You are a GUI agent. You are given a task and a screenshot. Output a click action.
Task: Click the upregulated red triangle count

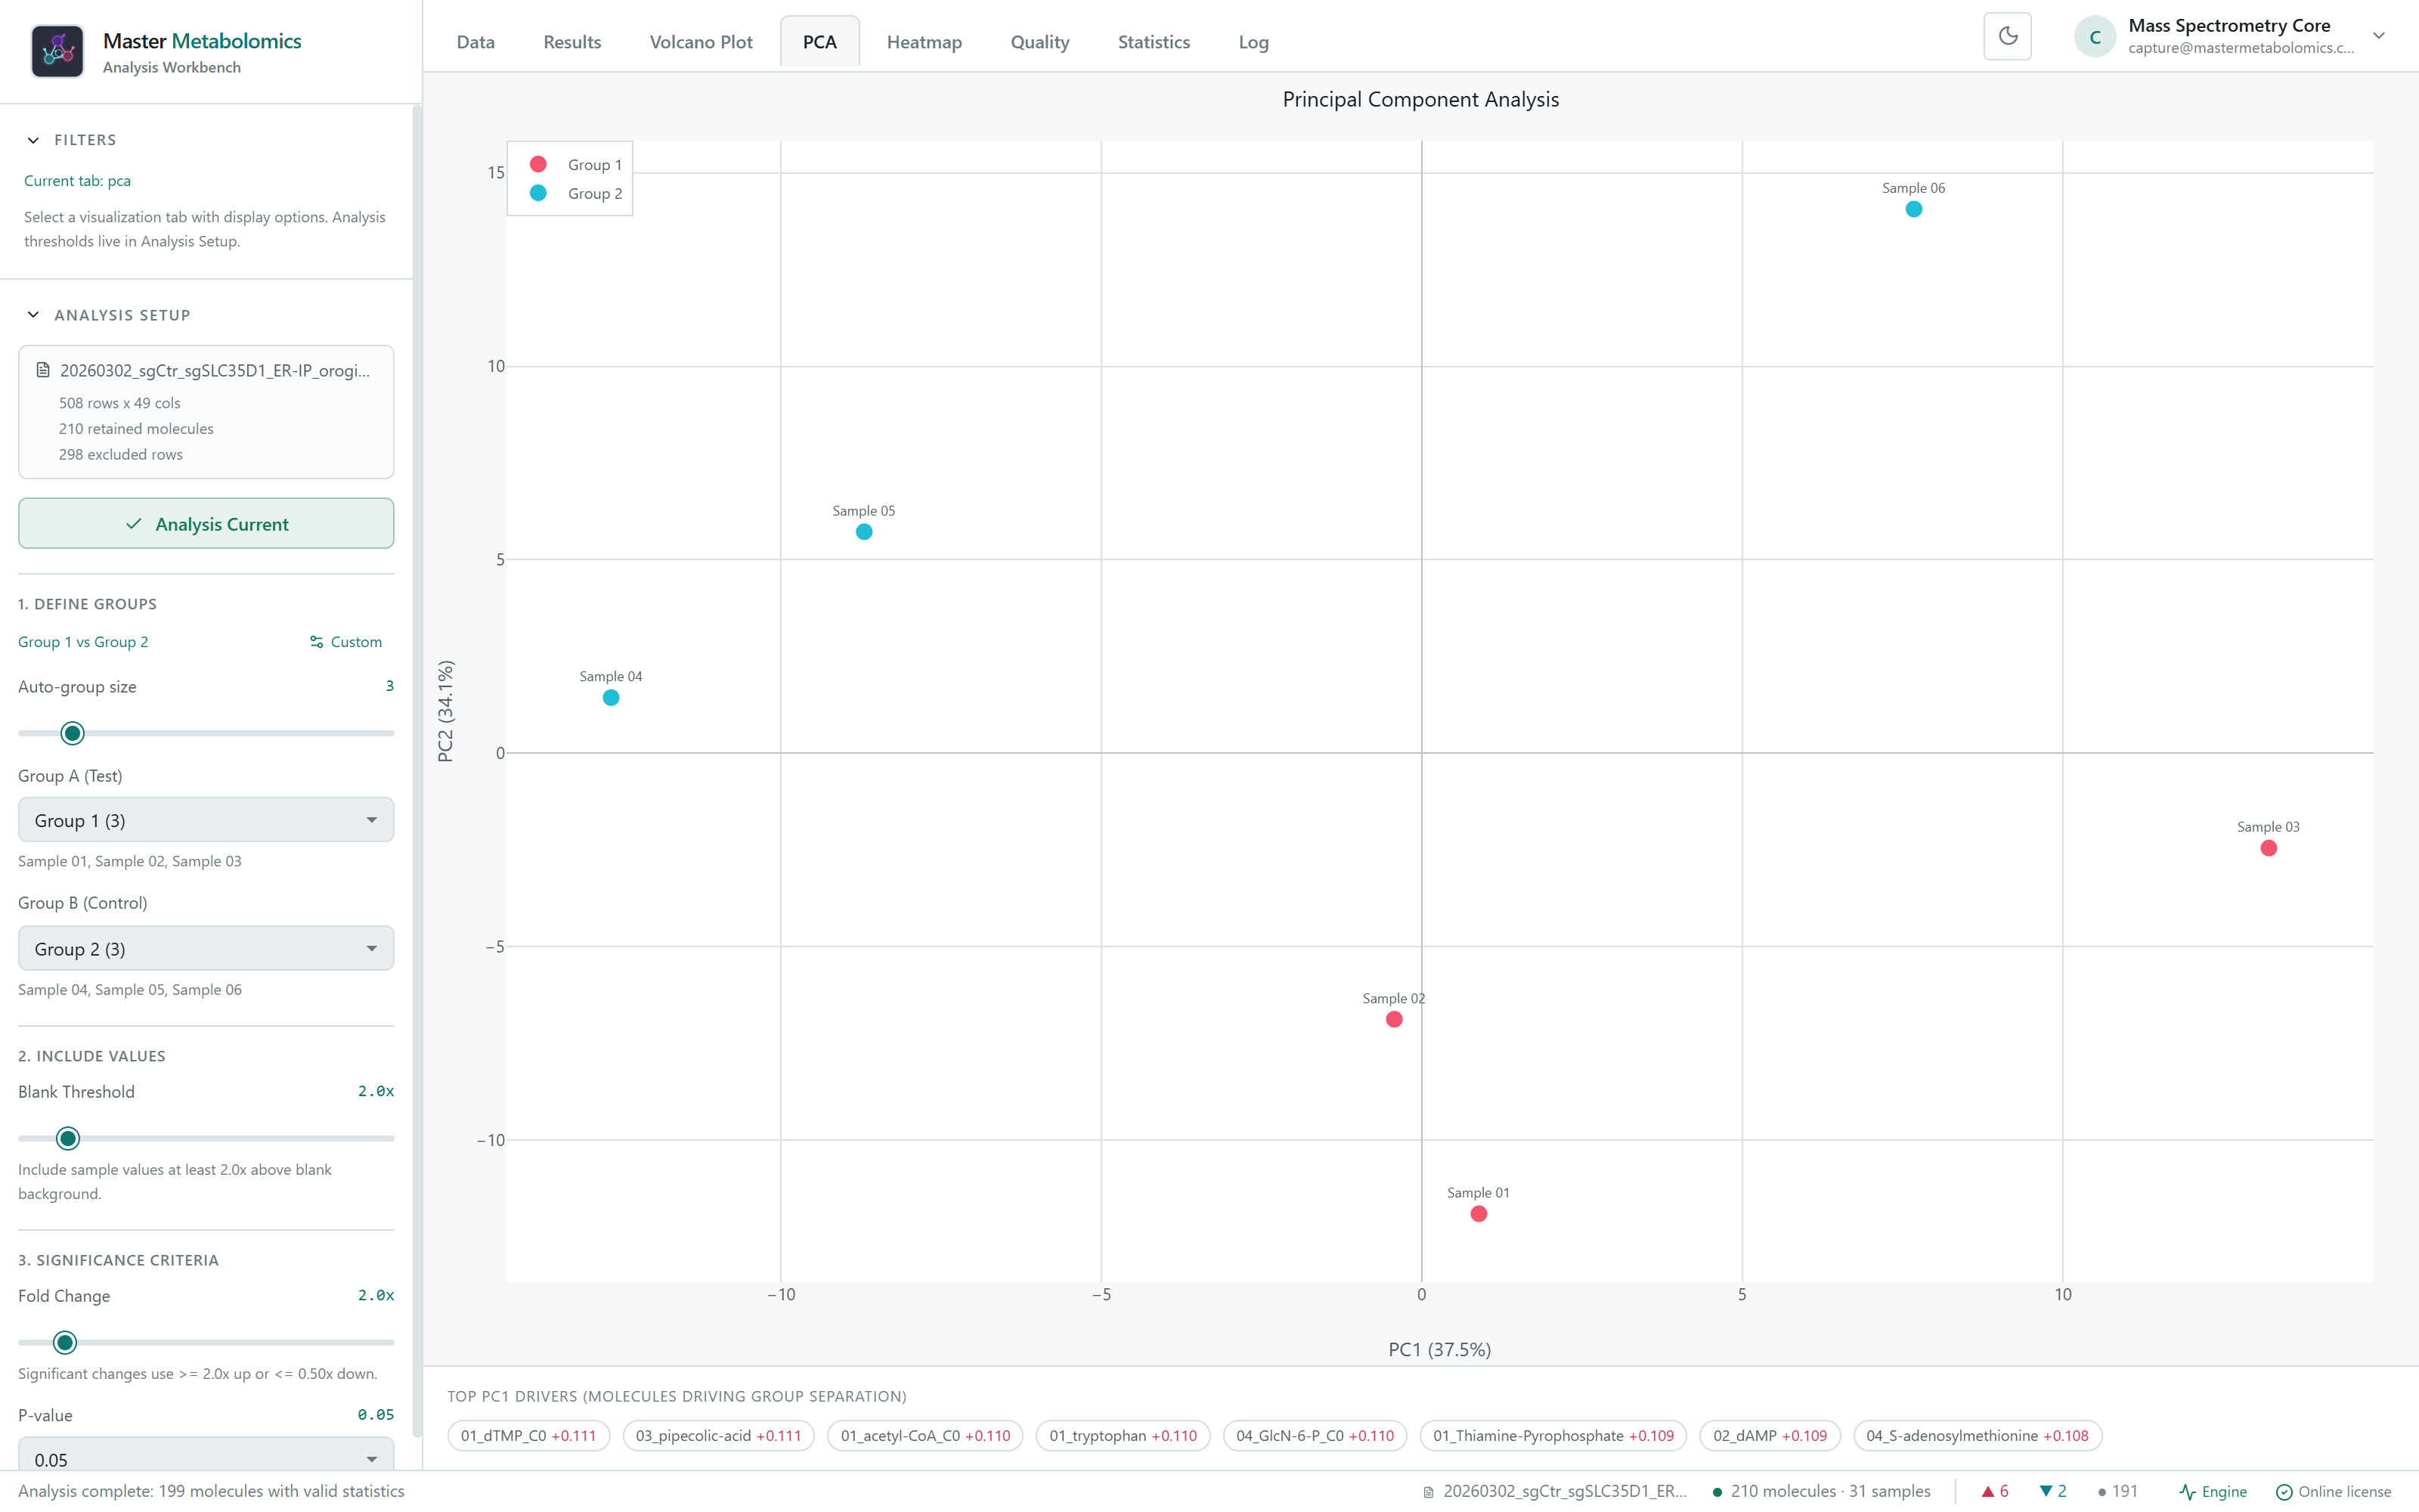tap(1995, 1491)
